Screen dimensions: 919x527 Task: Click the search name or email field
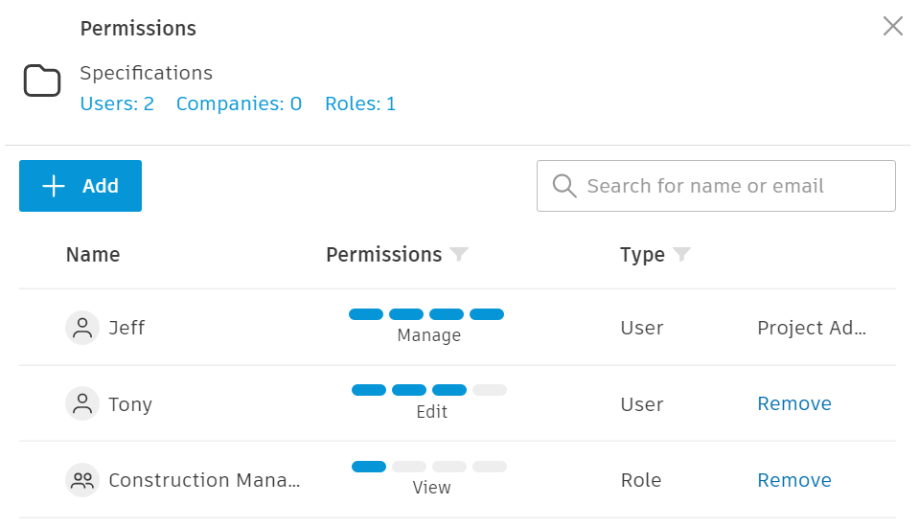point(728,186)
